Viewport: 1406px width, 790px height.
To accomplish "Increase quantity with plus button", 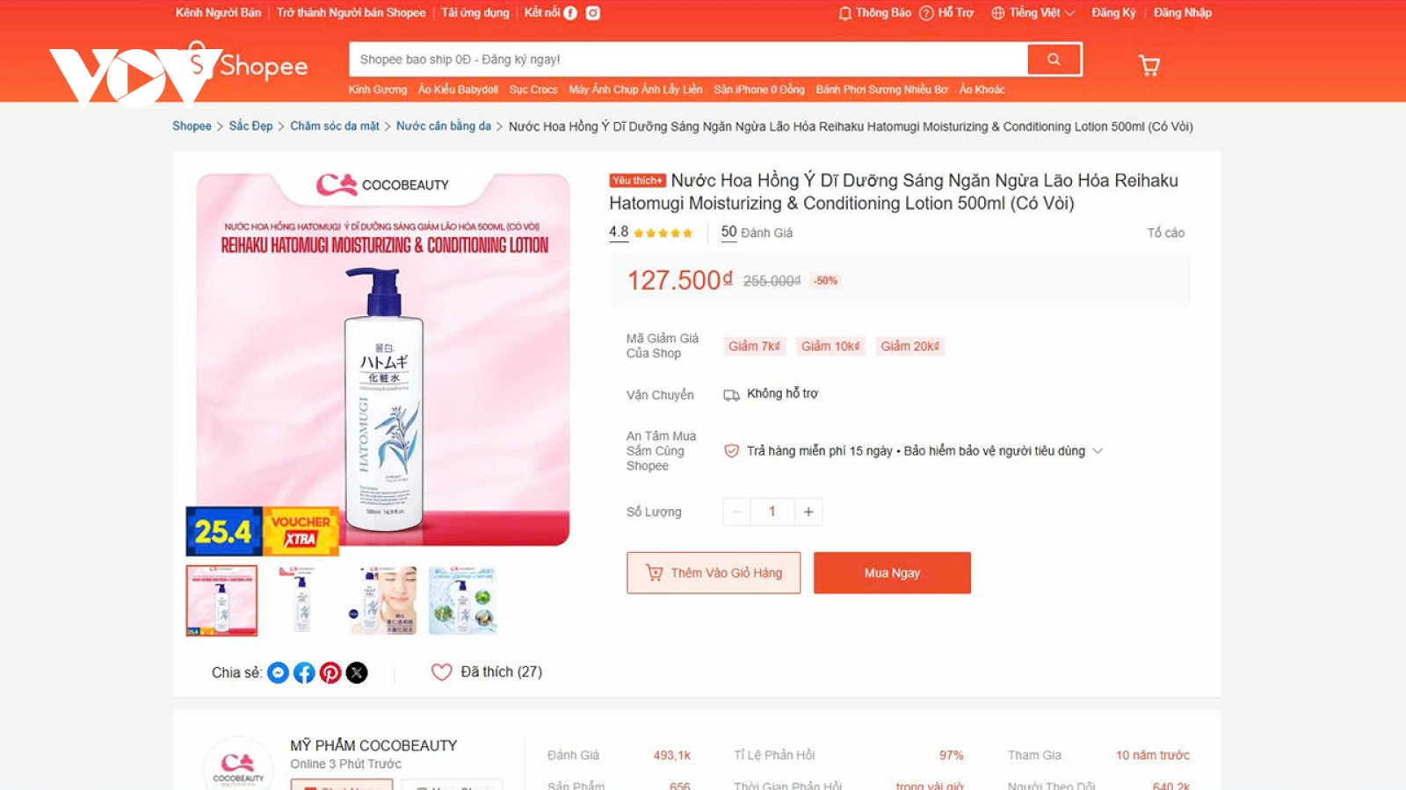I will click(808, 512).
